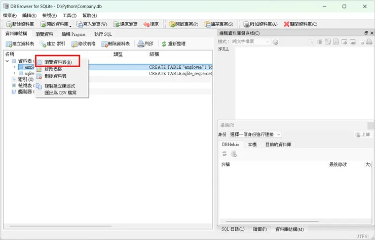Click the red X 關閉資料庫(C) icon
This screenshot has height=240, width=375.
[x=286, y=24]
